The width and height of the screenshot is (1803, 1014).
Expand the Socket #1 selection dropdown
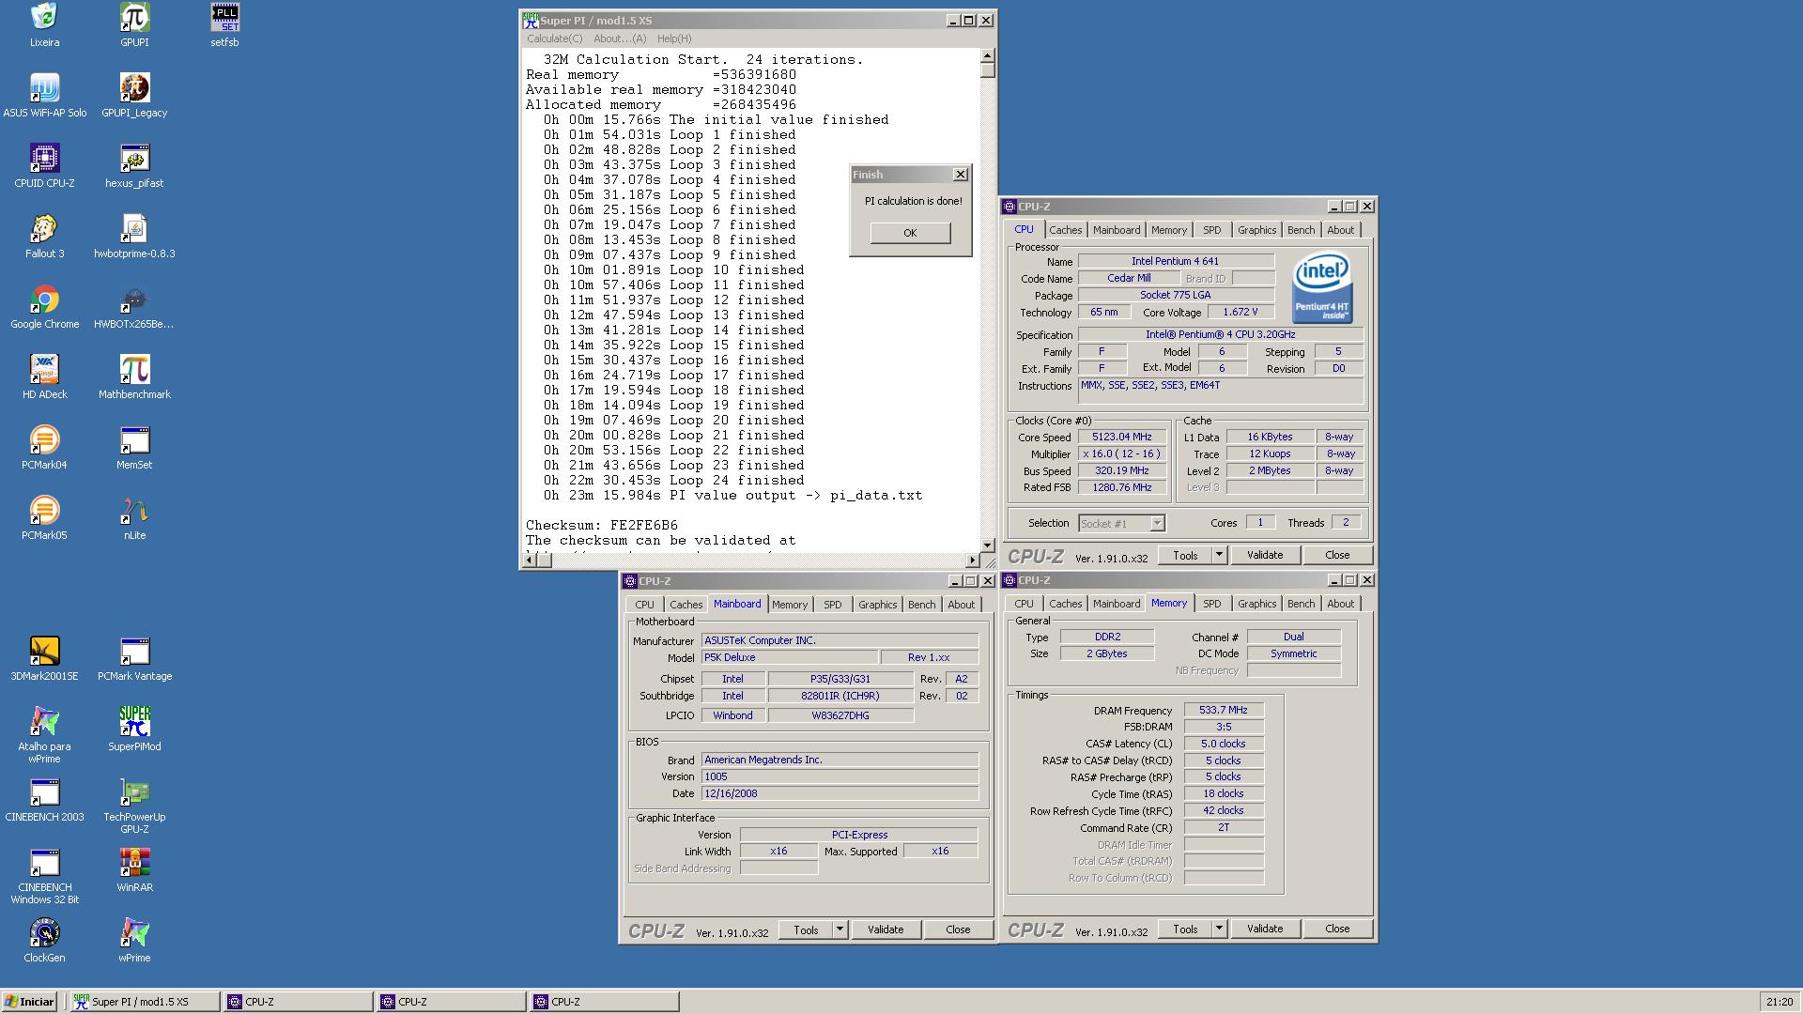(x=1157, y=523)
